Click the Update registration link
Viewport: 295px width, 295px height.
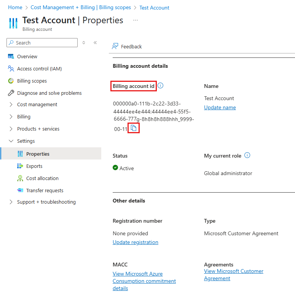coord(135,242)
